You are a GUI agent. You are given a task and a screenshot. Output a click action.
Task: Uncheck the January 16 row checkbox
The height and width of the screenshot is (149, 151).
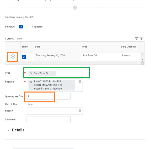pyautogui.click(x=24, y=57)
